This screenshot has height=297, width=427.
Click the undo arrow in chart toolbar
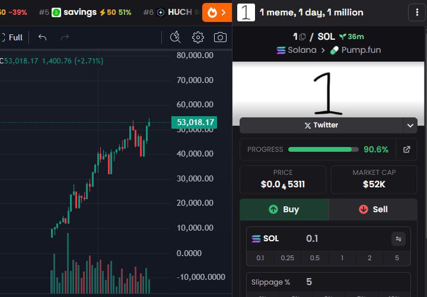pyautogui.click(x=43, y=37)
